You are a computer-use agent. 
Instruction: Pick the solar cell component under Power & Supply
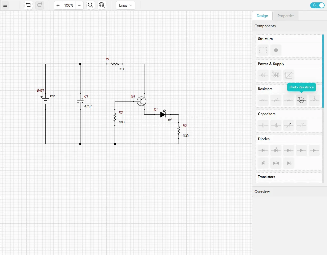[x=276, y=75]
